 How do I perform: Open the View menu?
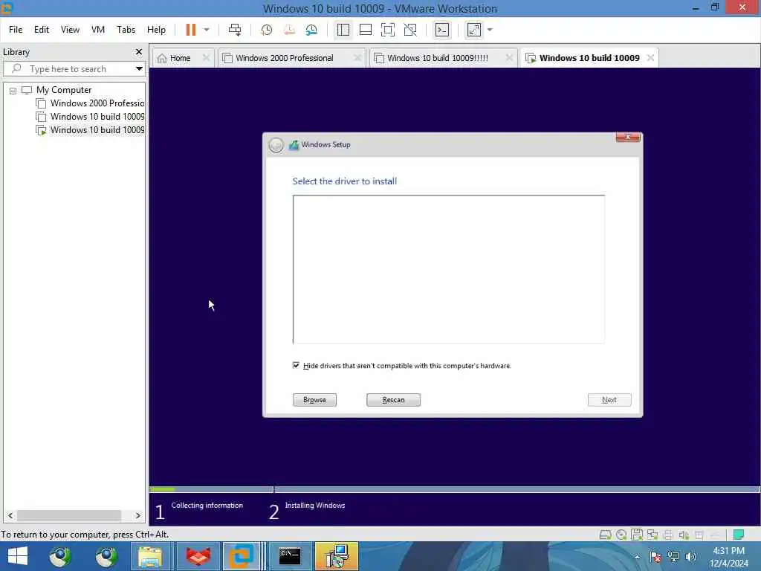(x=70, y=30)
